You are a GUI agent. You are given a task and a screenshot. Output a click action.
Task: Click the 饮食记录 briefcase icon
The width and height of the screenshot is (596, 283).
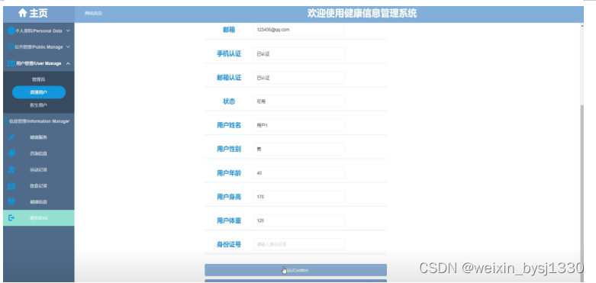(x=11, y=186)
